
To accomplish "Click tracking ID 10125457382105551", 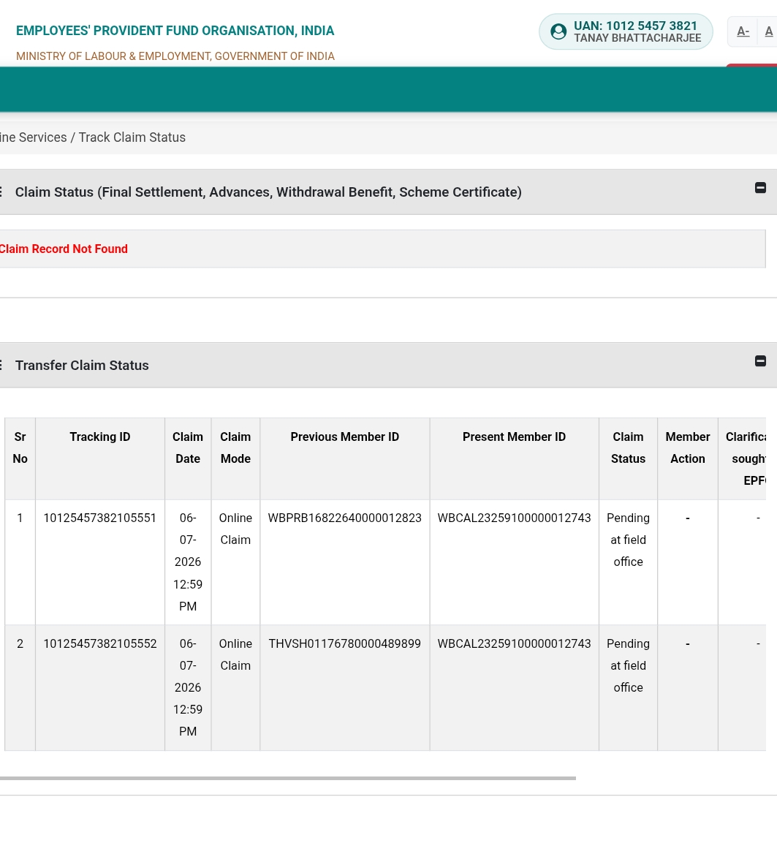I will click(x=99, y=518).
